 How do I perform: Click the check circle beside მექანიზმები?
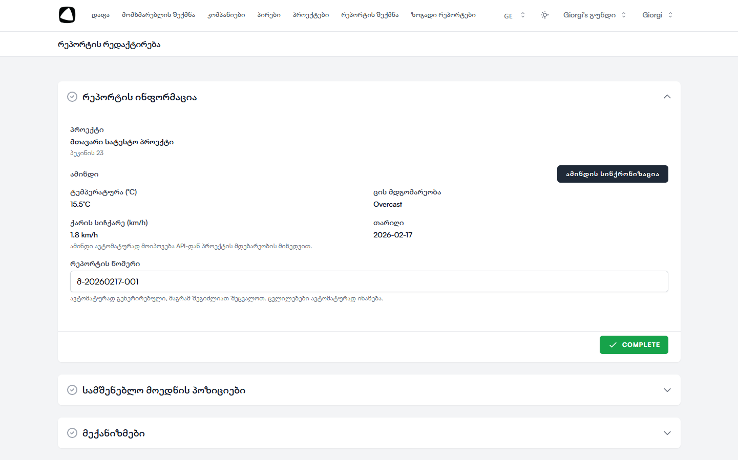click(72, 433)
